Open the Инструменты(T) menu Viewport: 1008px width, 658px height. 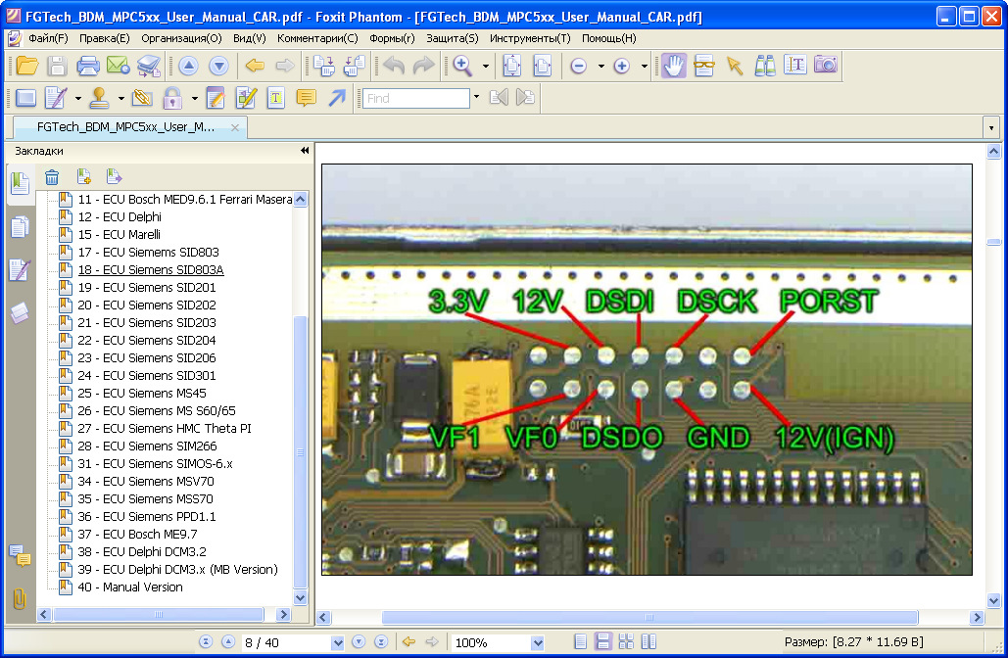pos(530,38)
